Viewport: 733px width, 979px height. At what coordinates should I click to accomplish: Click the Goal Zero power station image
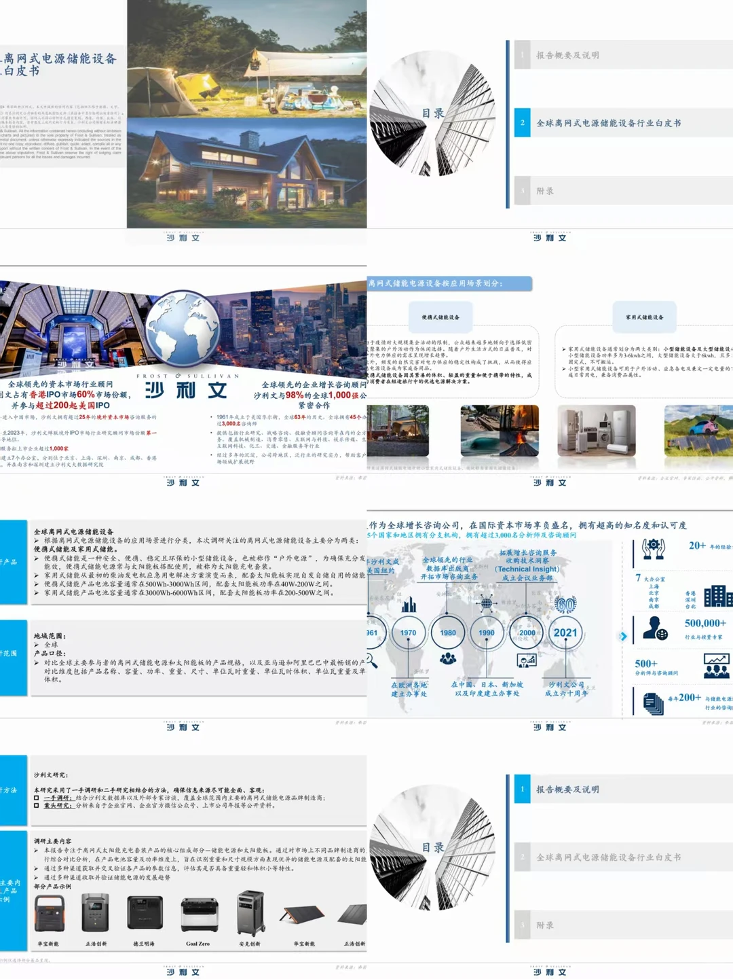pyautogui.click(x=198, y=915)
